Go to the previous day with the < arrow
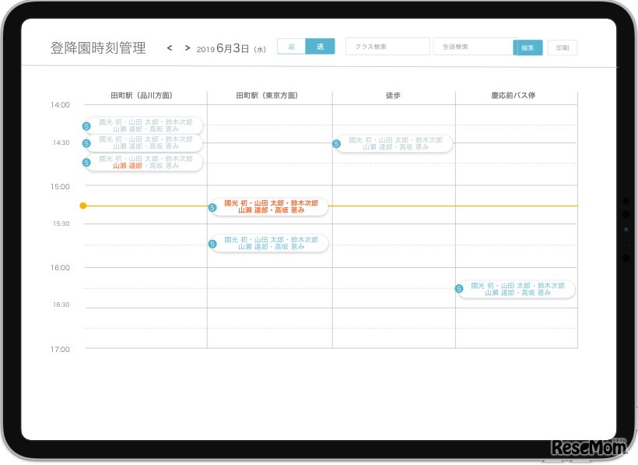 pos(169,48)
